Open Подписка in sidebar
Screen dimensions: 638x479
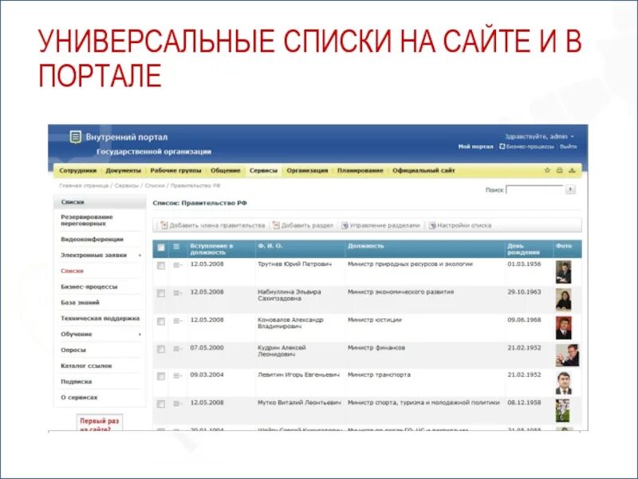coord(76,382)
